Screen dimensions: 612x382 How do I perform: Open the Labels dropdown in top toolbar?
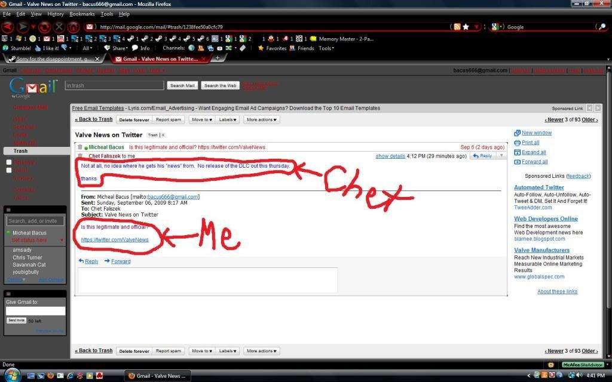pyautogui.click(x=228, y=119)
